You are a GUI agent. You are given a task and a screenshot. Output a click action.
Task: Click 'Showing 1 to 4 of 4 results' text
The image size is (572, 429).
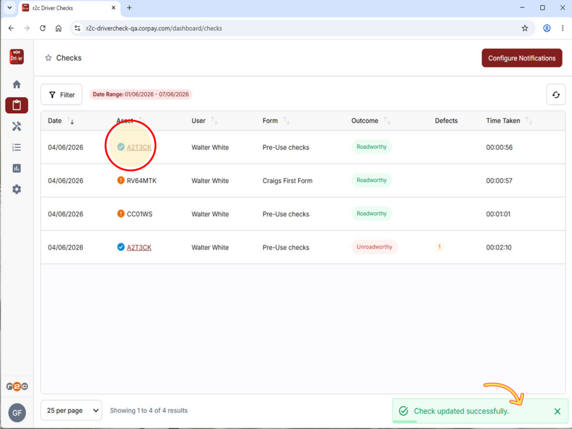click(x=149, y=411)
